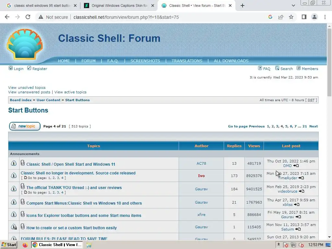Click the scrollbar down arrow
Viewport: 332px width, 249px height.
[329, 237]
